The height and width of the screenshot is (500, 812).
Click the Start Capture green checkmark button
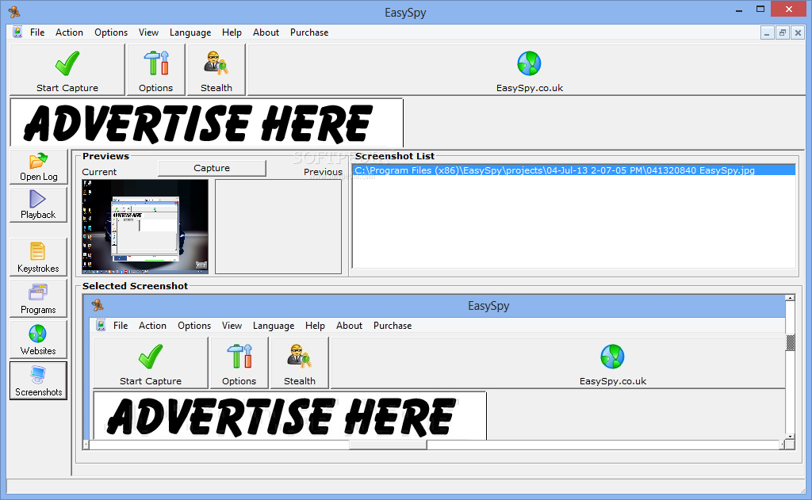click(x=67, y=70)
